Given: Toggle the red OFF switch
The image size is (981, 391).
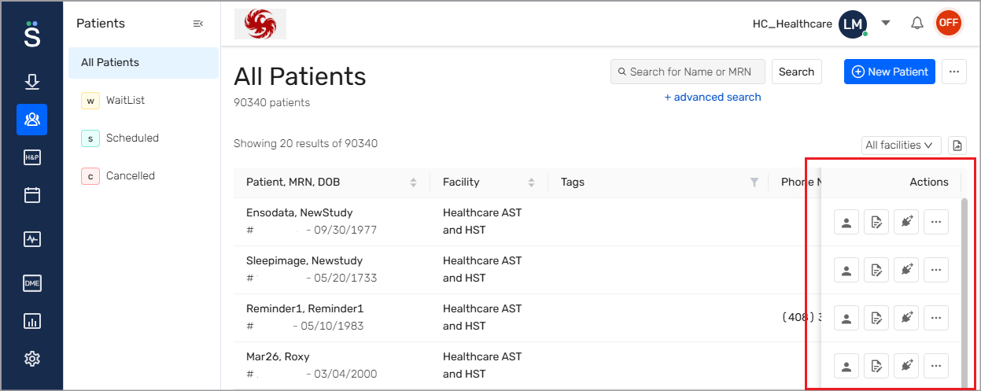Looking at the screenshot, I should click(948, 23).
